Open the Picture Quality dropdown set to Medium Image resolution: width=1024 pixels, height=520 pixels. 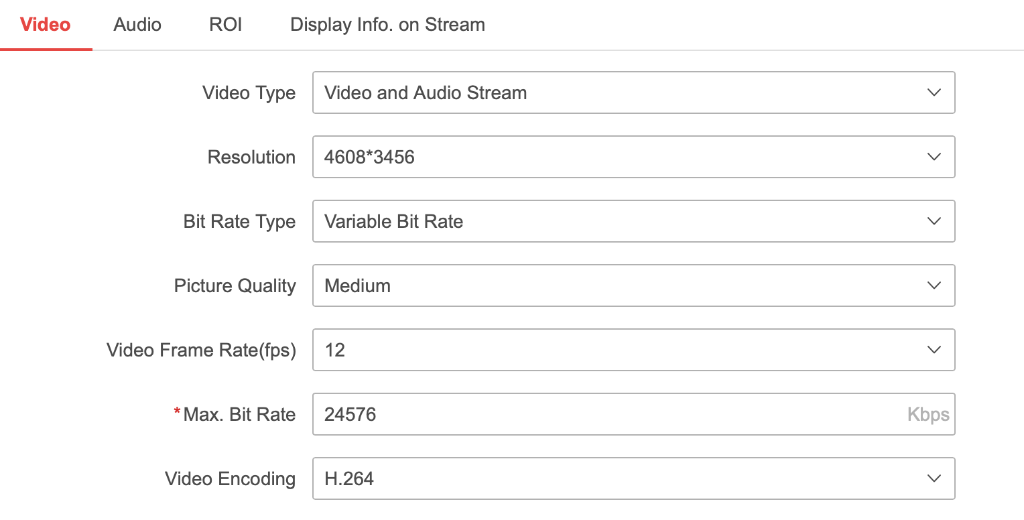pos(603,285)
